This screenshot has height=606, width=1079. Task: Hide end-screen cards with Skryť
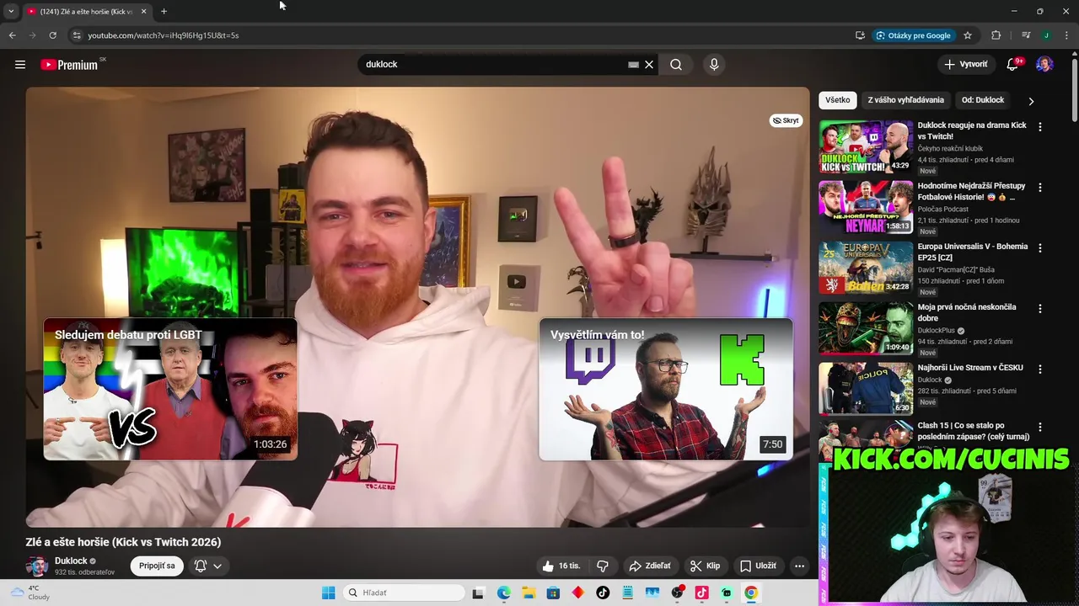[x=786, y=120]
